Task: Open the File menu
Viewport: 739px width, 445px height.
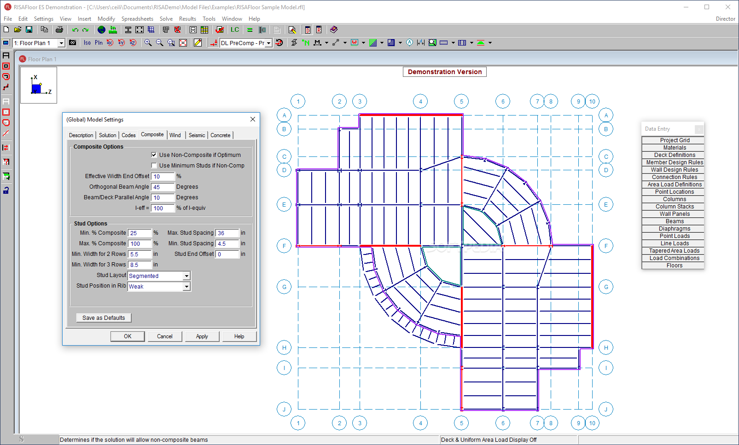Action: pos(8,19)
